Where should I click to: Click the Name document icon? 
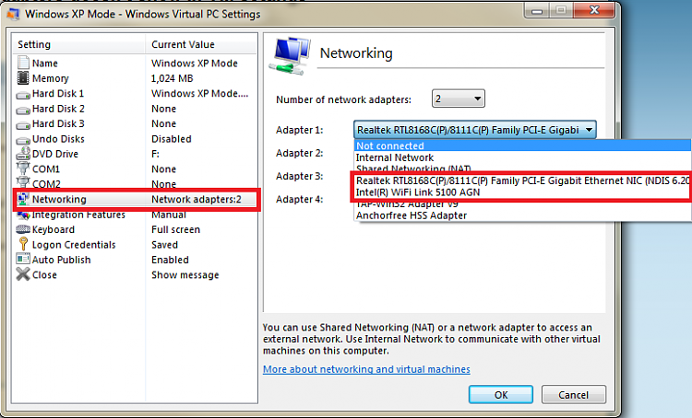pos(23,63)
